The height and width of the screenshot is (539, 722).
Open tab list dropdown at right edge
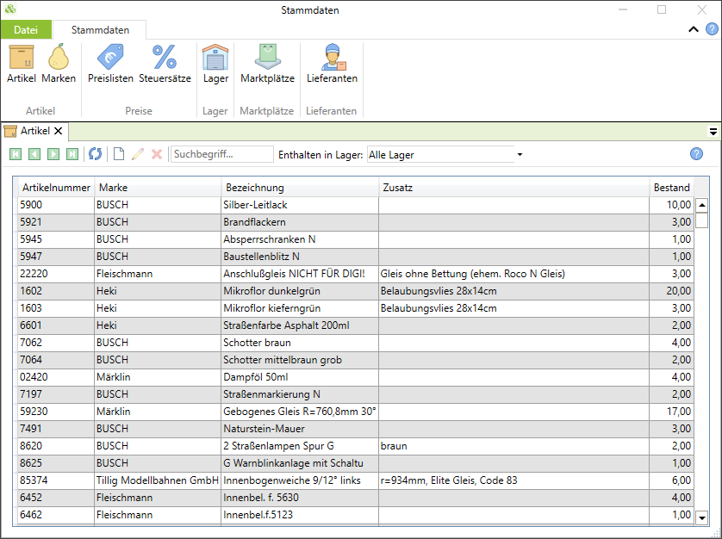click(713, 132)
